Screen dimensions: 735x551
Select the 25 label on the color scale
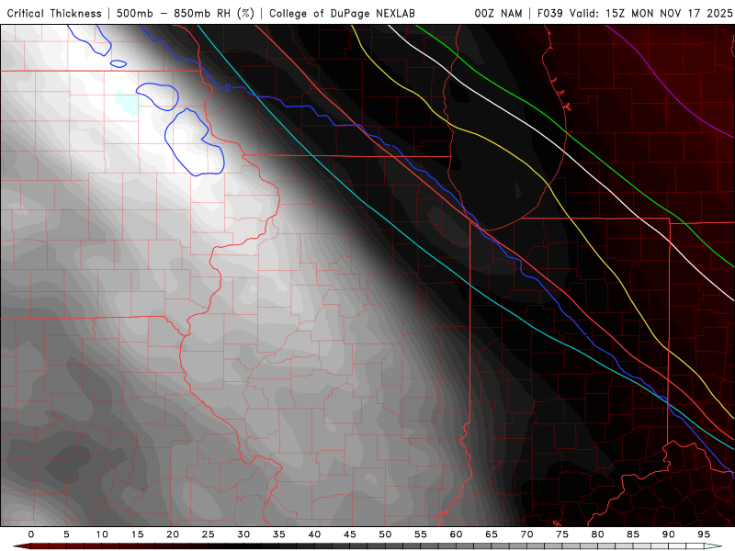click(x=209, y=534)
